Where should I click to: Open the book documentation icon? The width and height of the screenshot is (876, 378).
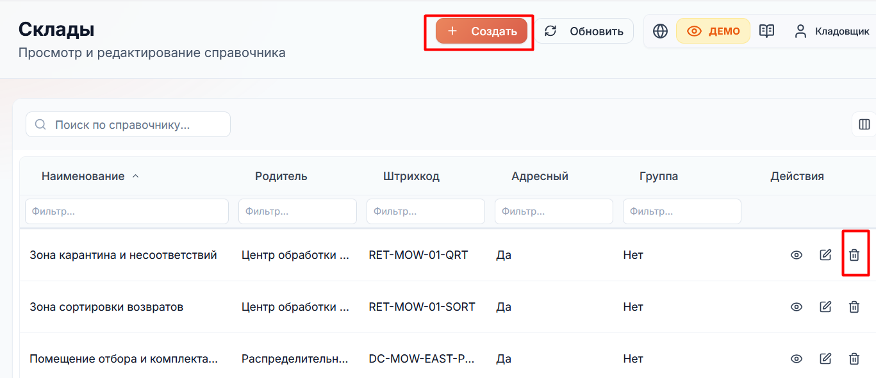(x=766, y=31)
